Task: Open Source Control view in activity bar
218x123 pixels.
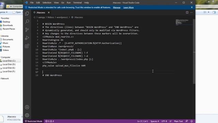Action: (x=27, y=30)
